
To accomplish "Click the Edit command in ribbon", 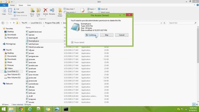I will tap(90, 12).
